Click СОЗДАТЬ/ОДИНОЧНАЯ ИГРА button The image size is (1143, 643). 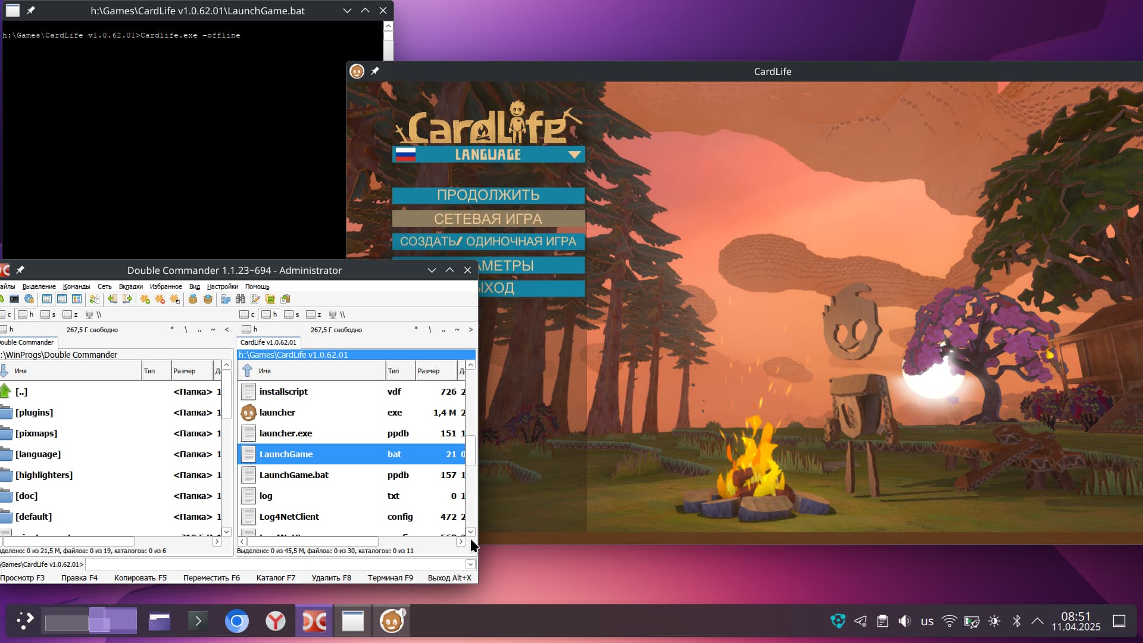(488, 241)
